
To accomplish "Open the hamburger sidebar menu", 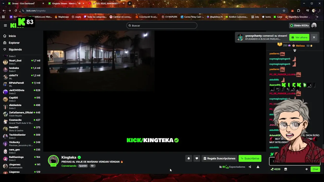I will (5, 26).
